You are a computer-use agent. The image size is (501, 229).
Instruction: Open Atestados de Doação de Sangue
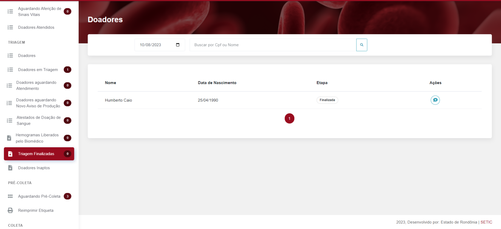pos(39,120)
